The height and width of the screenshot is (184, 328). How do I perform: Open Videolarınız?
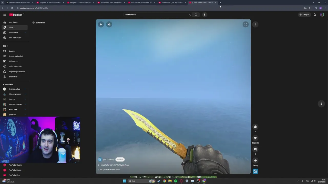(x=15, y=61)
